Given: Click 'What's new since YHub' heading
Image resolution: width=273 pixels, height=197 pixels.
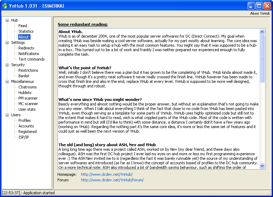Looking at the screenshot, I should pyautogui.click(x=100, y=100).
